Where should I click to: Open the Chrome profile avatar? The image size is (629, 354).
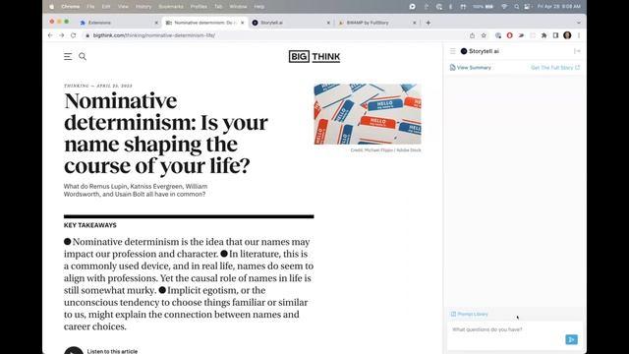(567, 35)
